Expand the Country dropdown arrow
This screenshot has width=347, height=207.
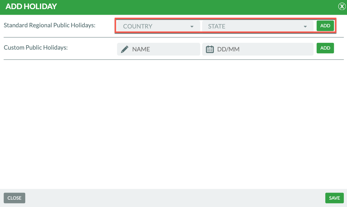tap(192, 26)
